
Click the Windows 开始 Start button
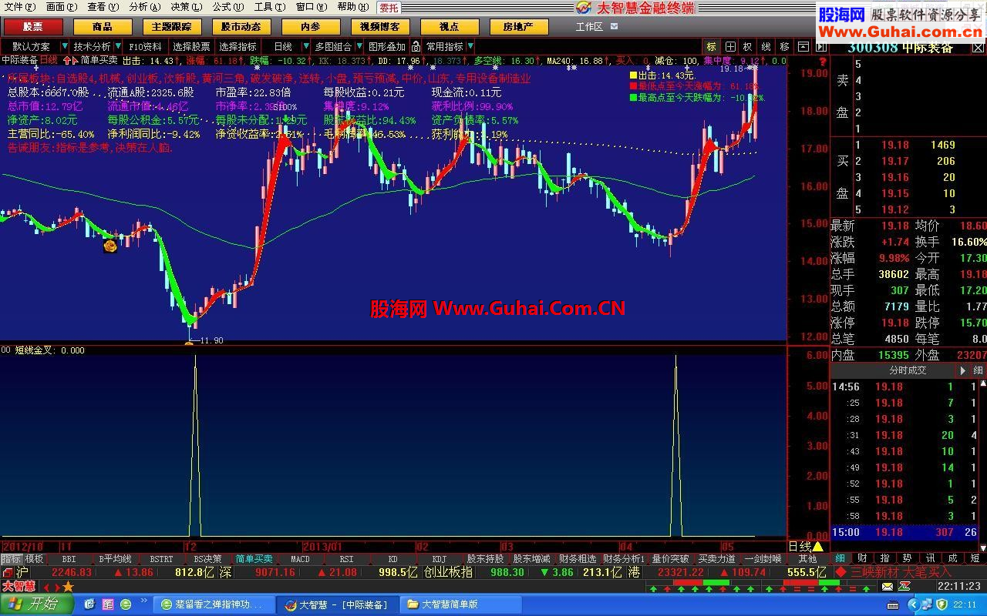pos(37,604)
